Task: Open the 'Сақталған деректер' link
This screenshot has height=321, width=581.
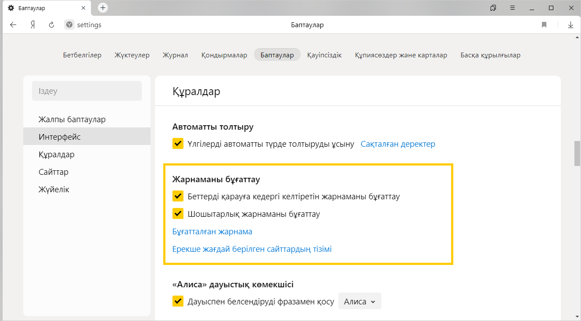Action: pos(398,144)
